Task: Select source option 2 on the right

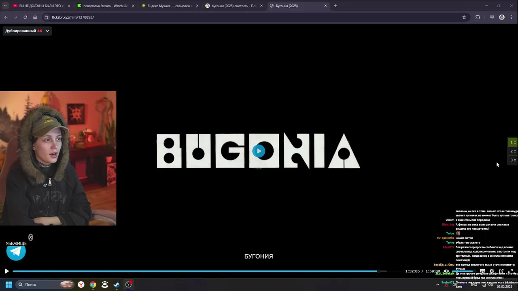Action: tap(513, 151)
